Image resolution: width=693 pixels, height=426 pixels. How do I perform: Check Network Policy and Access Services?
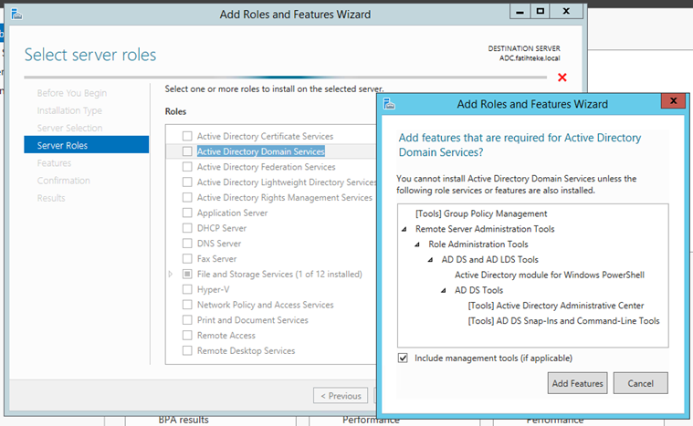pos(187,305)
